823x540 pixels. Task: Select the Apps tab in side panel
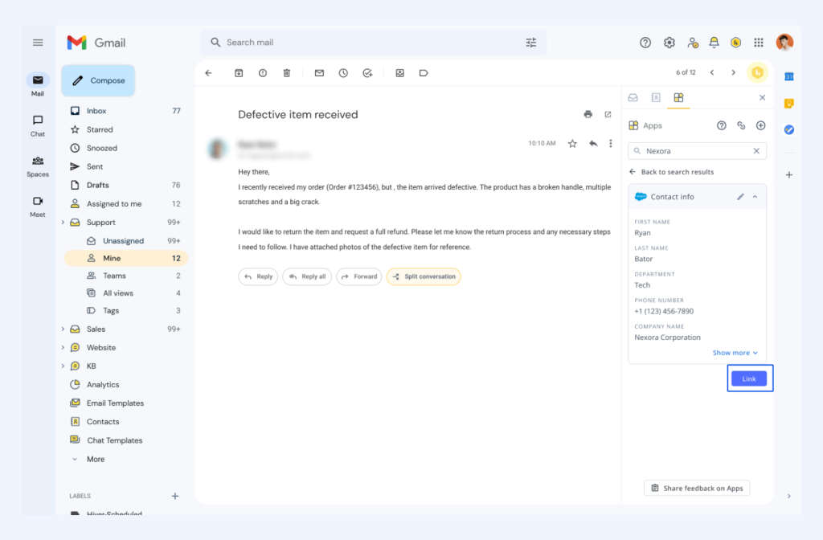678,97
